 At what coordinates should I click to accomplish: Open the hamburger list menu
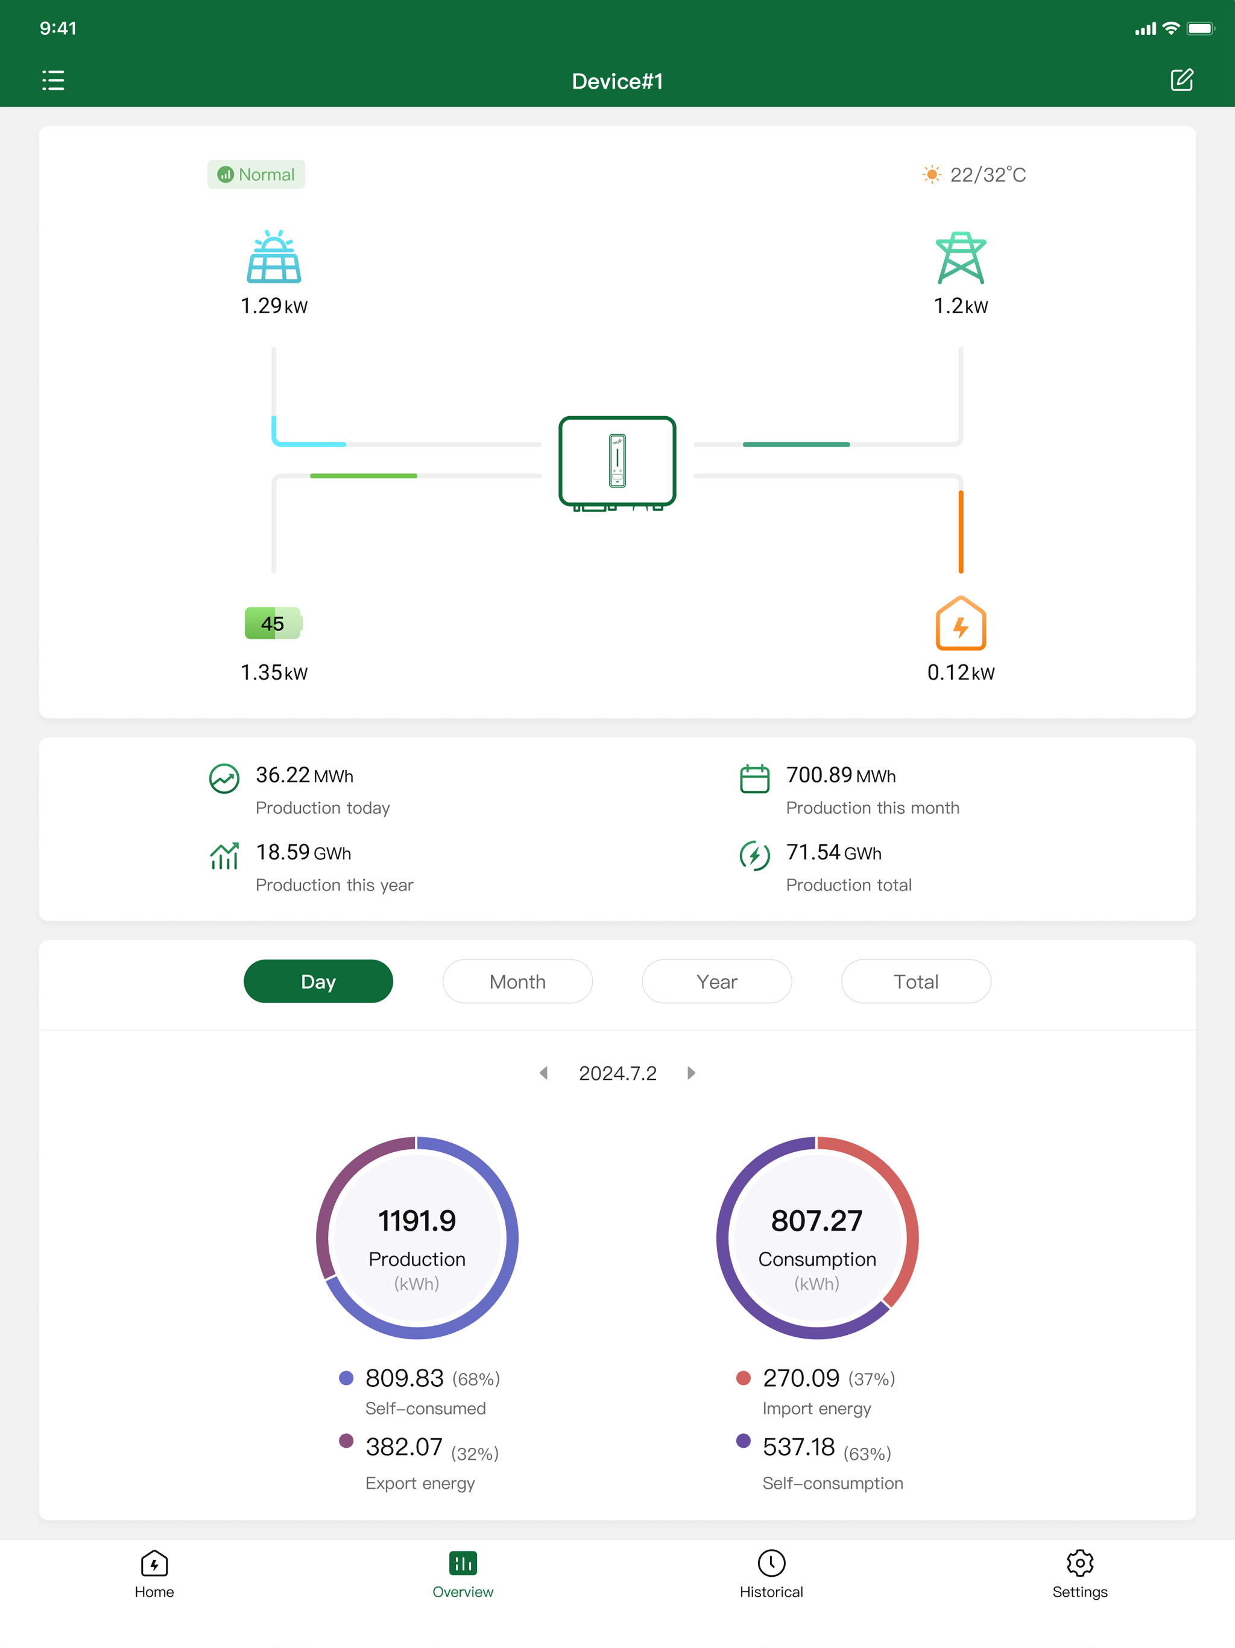(x=53, y=80)
